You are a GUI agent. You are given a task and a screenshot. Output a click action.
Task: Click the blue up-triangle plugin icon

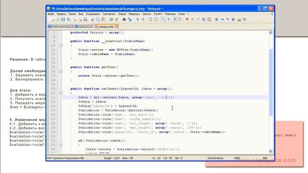[x=222, y=19]
